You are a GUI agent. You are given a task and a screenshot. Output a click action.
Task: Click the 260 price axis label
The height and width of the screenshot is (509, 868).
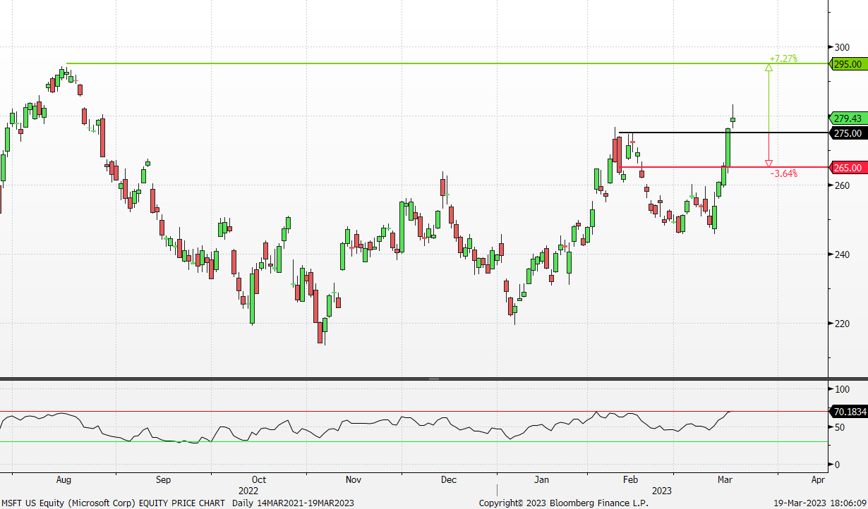[x=842, y=185]
